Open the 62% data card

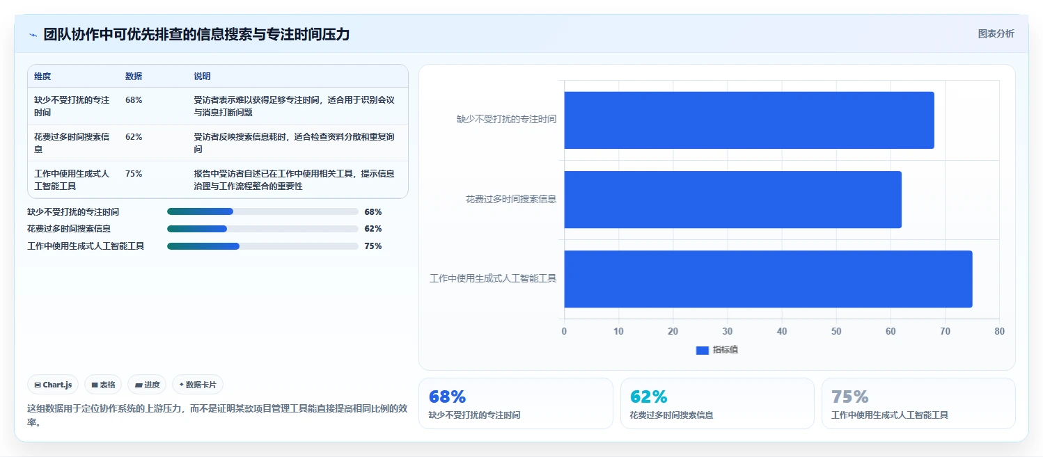[717, 403]
